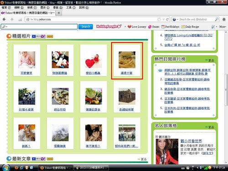Open the 編輯 menu
Viewport: 228px width, 171px height.
pyautogui.click(x=19, y=8)
